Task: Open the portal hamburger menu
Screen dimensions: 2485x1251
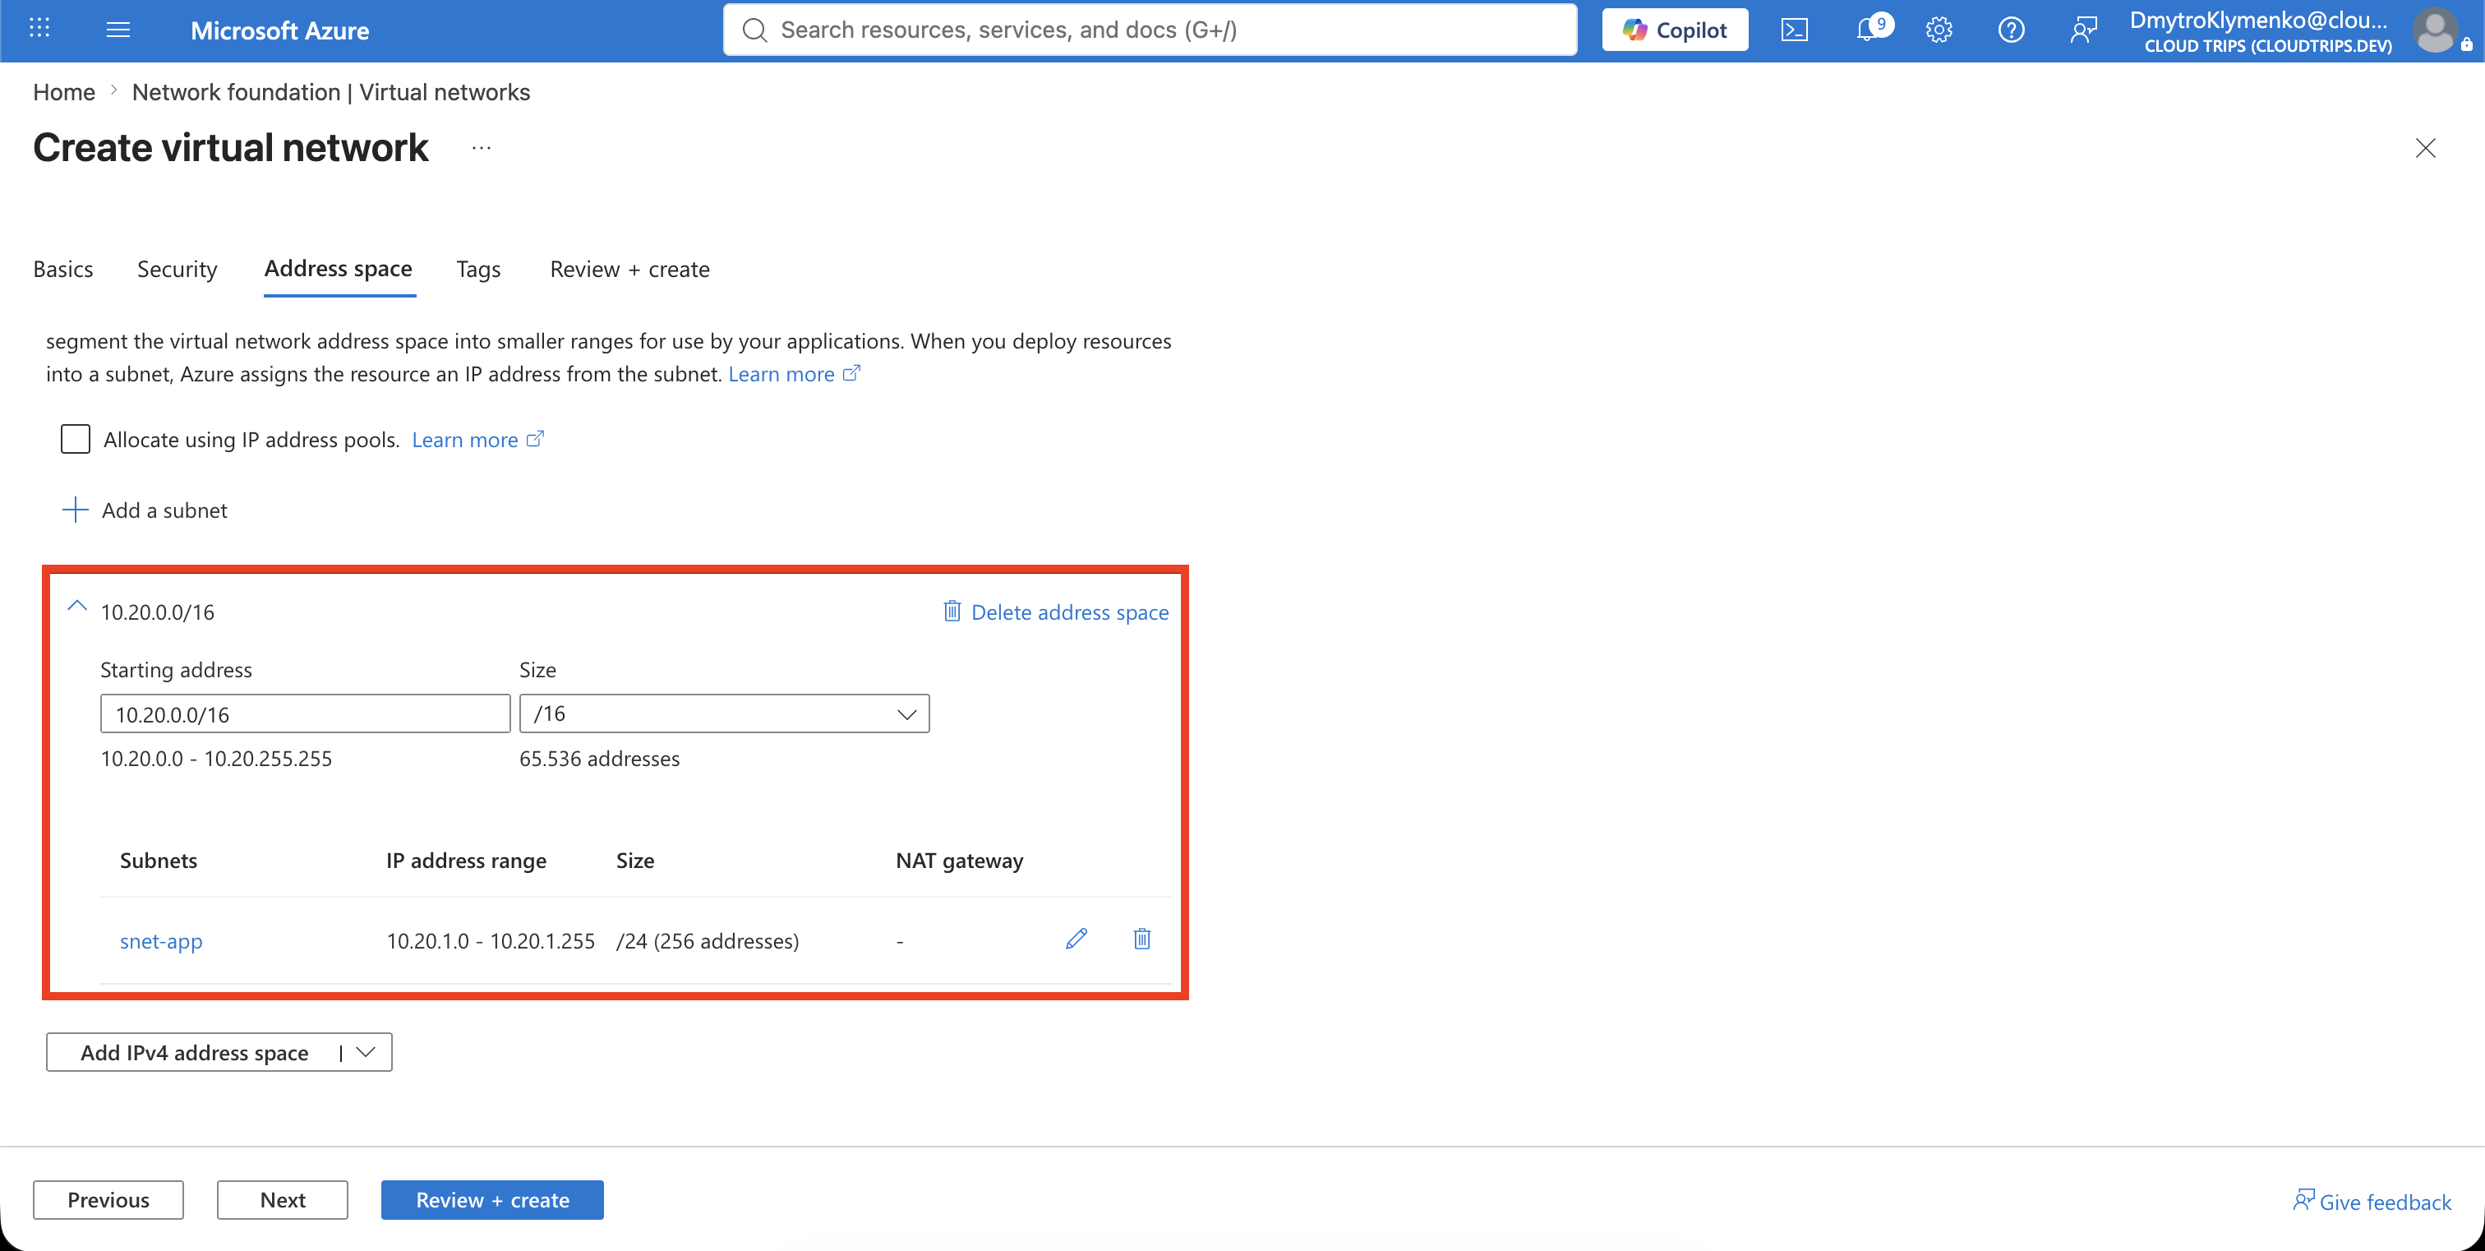Action: pyautogui.click(x=118, y=30)
